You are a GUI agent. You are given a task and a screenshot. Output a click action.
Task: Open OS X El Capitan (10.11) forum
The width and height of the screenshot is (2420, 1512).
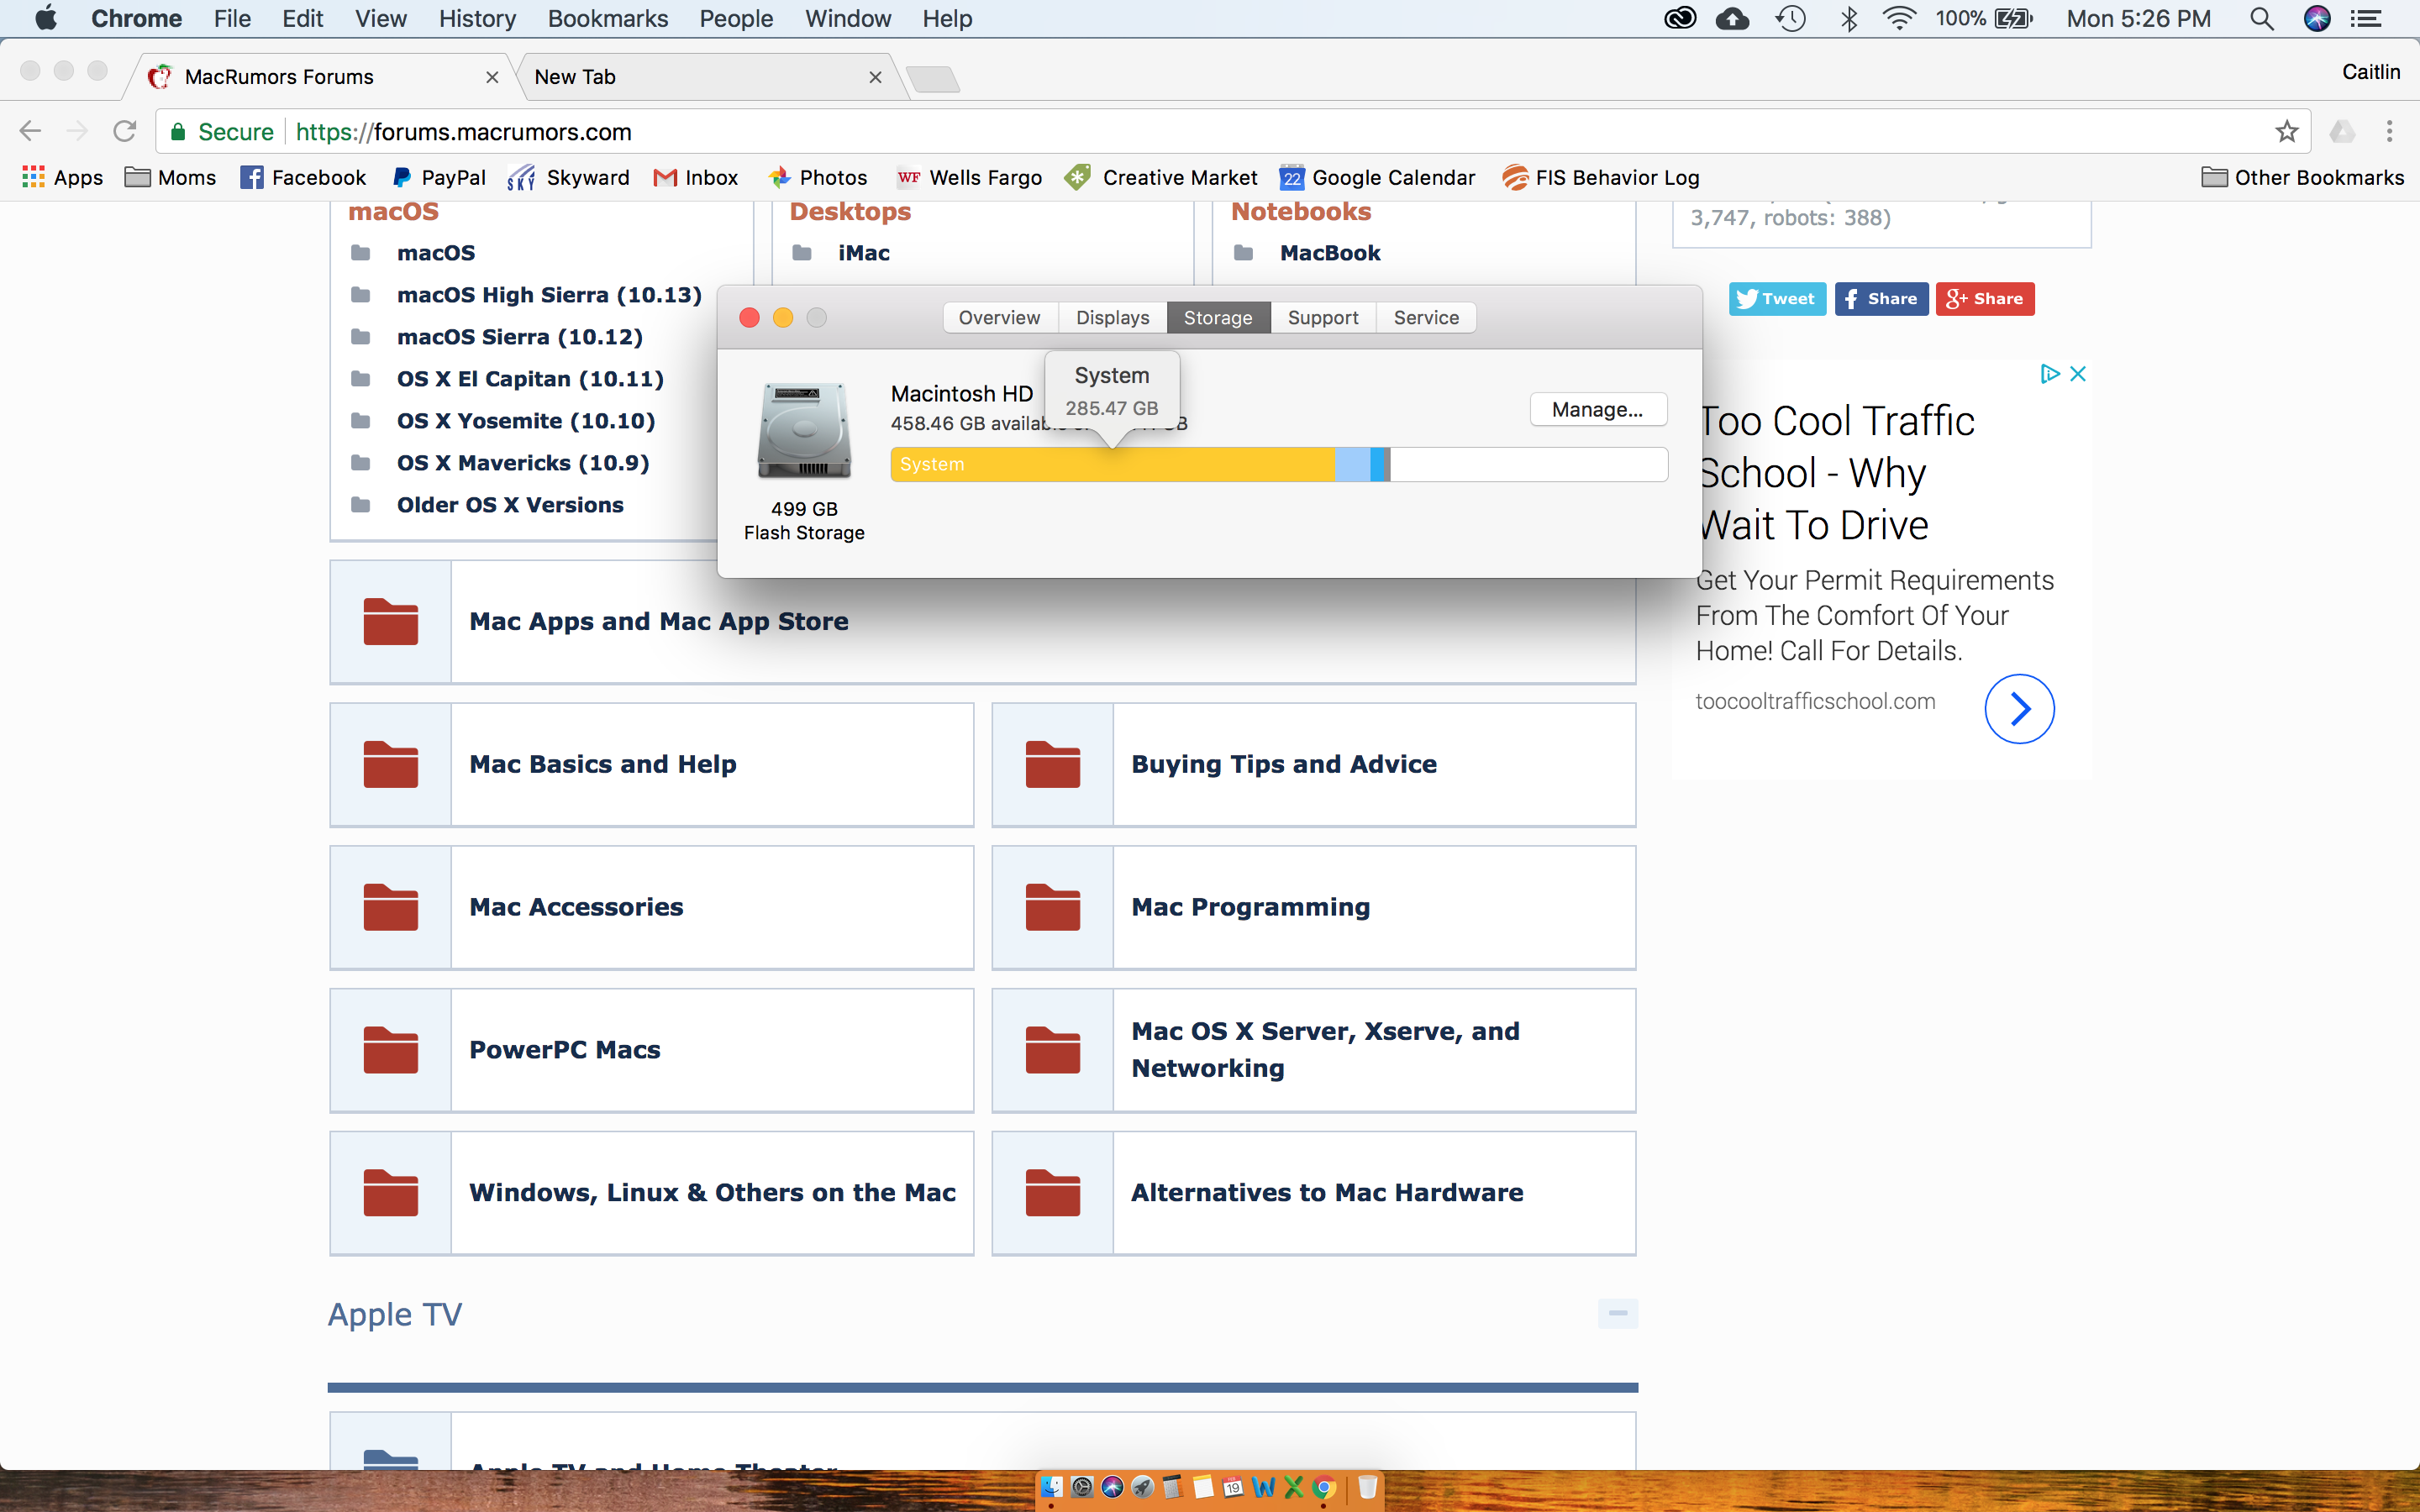[x=530, y=379]
